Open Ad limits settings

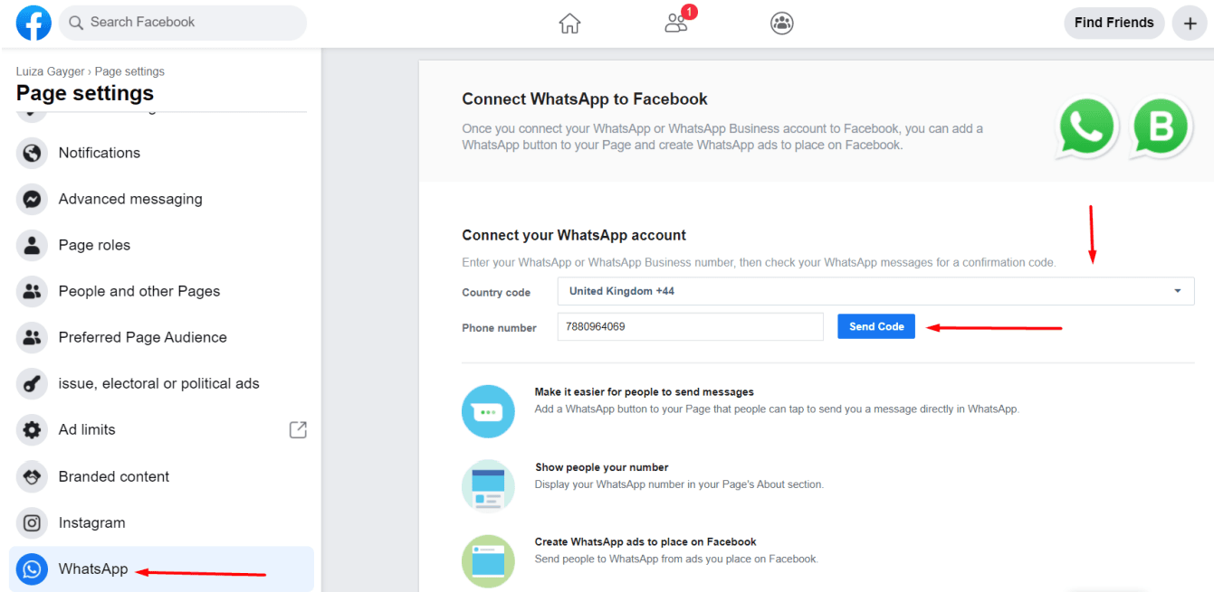pos(161,429)
